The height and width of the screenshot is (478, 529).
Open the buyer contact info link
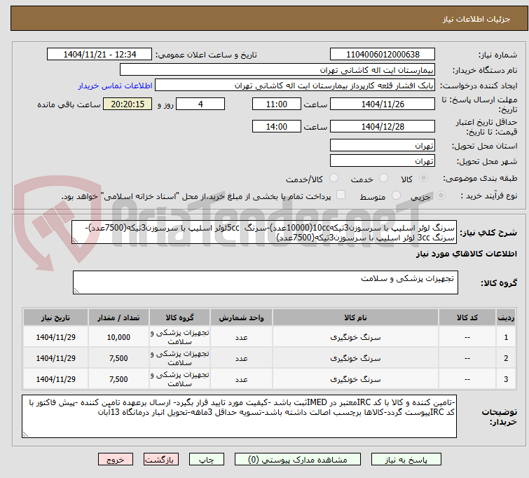116,86
